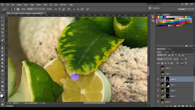Switch to the Paths tab
The image size is (195, 110).
tap(173, 52)
